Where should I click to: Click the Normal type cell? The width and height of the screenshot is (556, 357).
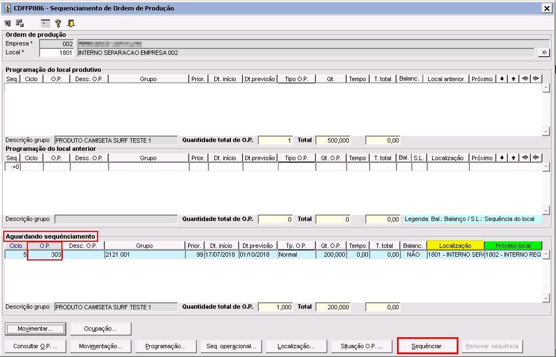click(x=297, y=254)
